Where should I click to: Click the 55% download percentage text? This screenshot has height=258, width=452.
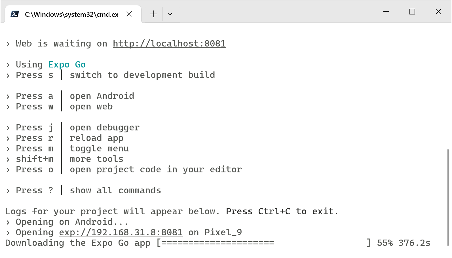click(x=385, y=243)
